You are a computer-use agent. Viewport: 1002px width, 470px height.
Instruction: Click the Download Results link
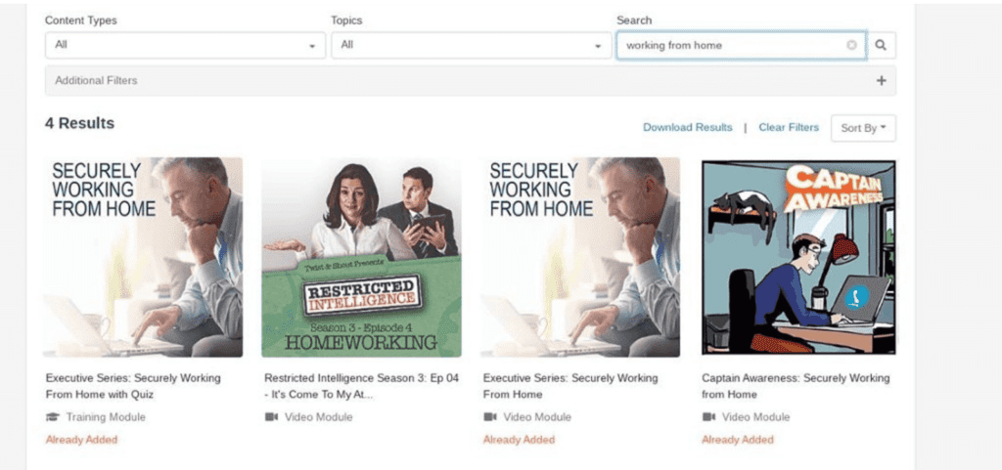coord(688,128)
